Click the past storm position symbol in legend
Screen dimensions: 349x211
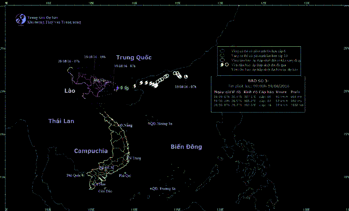coord(222,64)
